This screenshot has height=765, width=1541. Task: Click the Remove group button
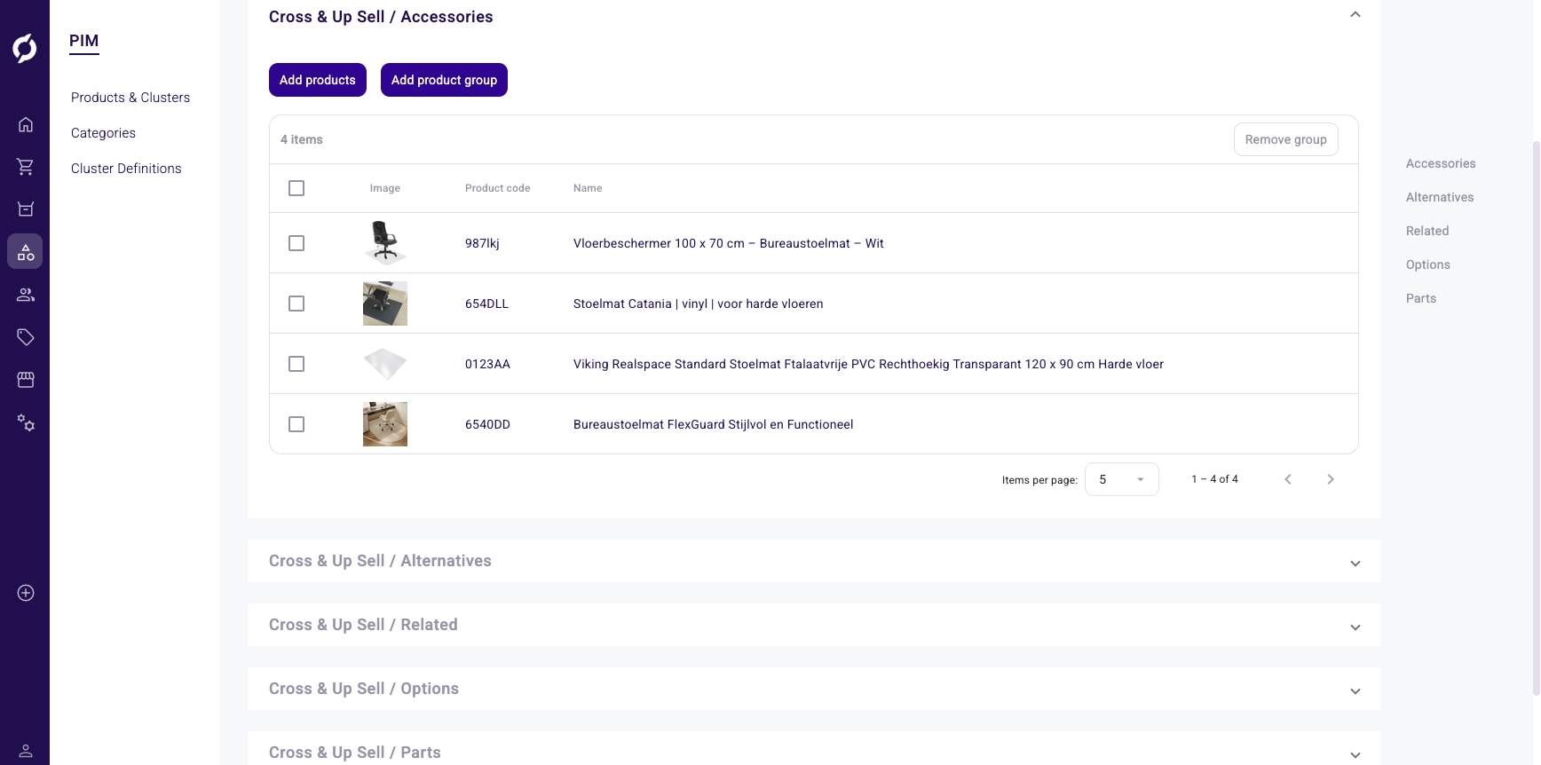(1286, 139)
